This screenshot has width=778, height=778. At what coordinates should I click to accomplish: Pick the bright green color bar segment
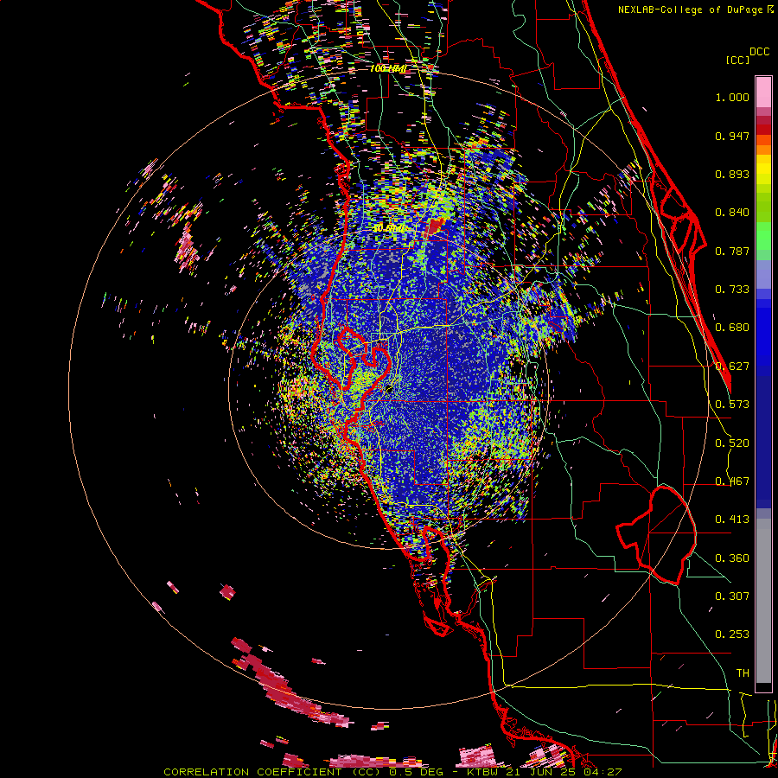(x=763, y=236)
